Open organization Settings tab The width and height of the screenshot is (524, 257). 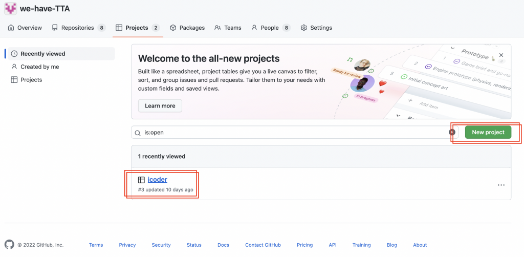click(x=316, y=28)
